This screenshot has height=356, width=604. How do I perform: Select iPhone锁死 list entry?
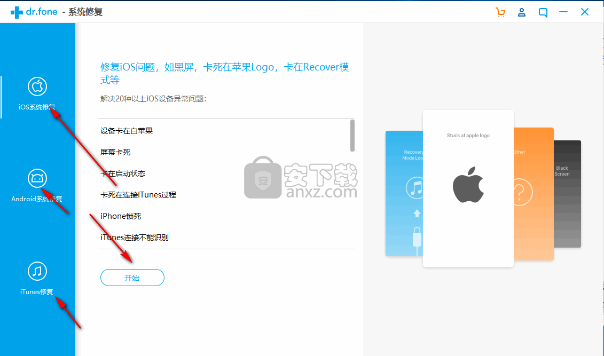pos(121,216)
